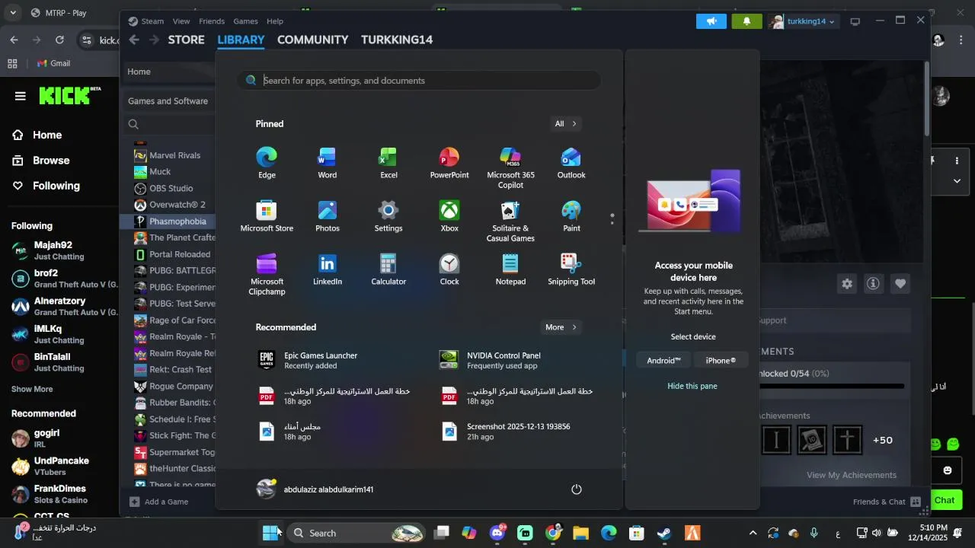The image size is (975, 548).
Task: Open Paint pinned app
Action: coord(571,216)
